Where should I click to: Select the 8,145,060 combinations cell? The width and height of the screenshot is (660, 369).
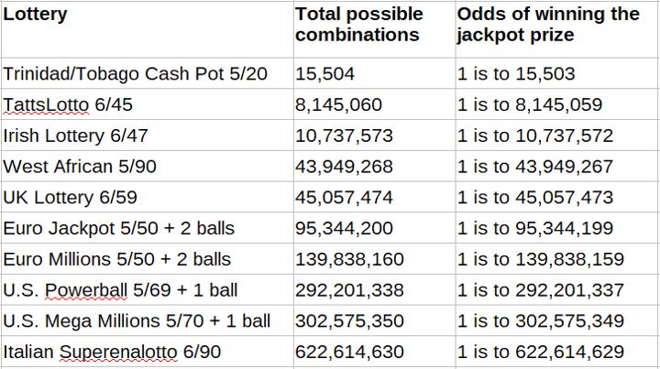pos(374,104)
